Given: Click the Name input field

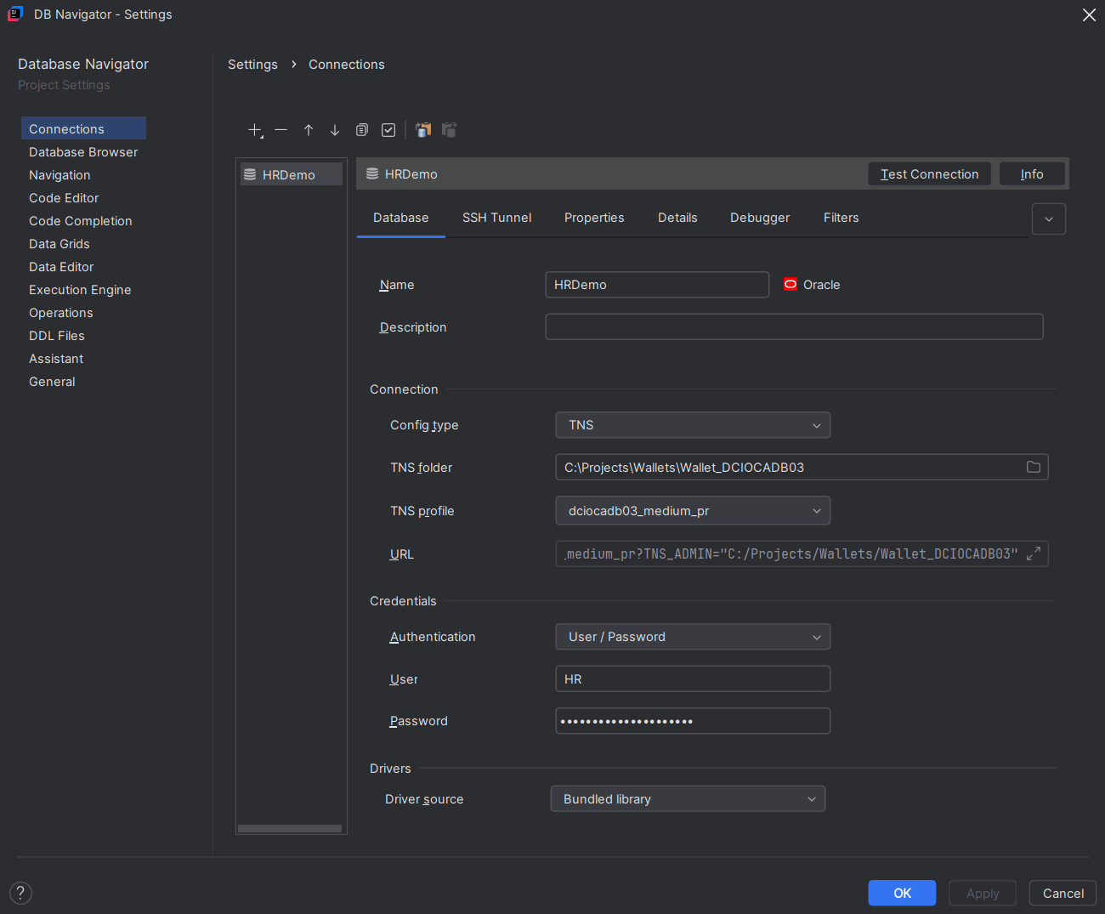Looking at the screenshot, I should (657, 285).
